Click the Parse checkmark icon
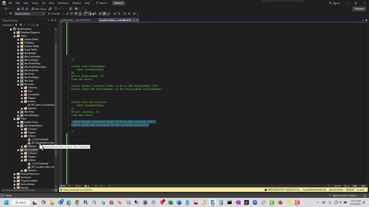Image resolution: width=369 pixels, height=207 pixels. [x=67, y=14]
